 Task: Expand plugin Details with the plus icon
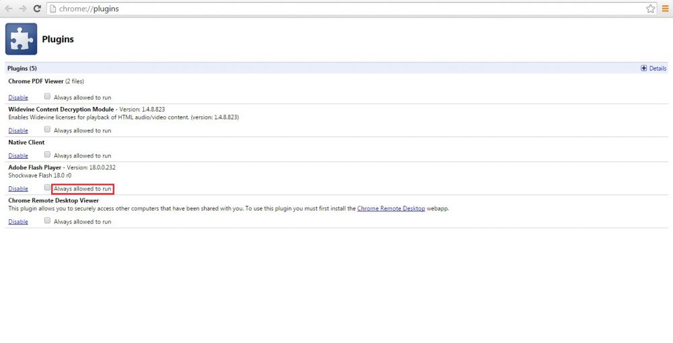click(644, 68)
